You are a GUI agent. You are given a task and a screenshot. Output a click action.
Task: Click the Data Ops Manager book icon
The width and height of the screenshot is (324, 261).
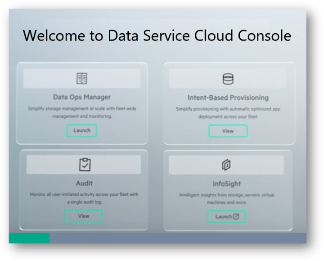tap(82, 79)
